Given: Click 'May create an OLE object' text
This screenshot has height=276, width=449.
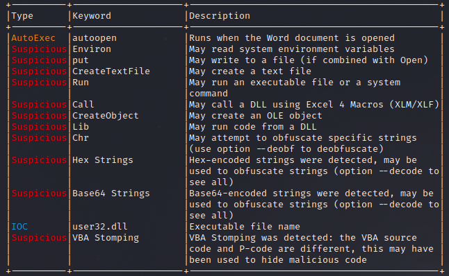Looking at the screenshot, I should pos(255,116).
